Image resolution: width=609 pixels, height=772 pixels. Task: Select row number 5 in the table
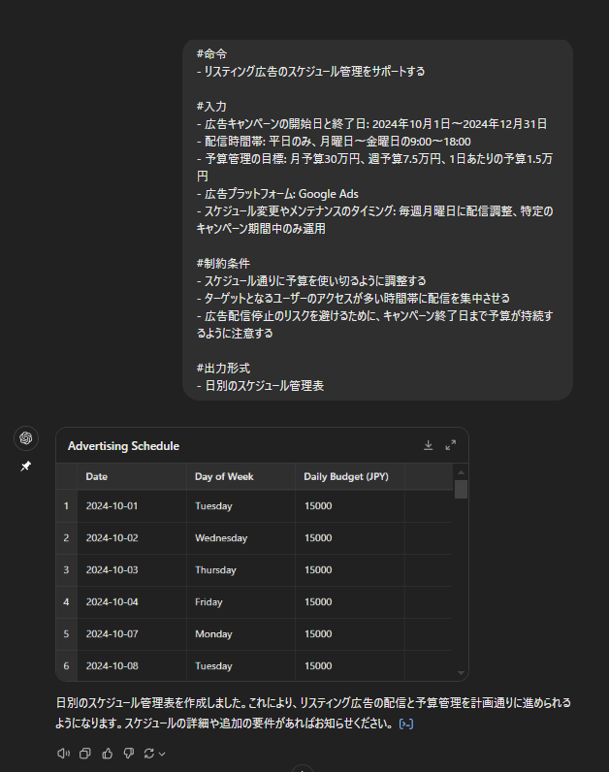coord(67,634)
